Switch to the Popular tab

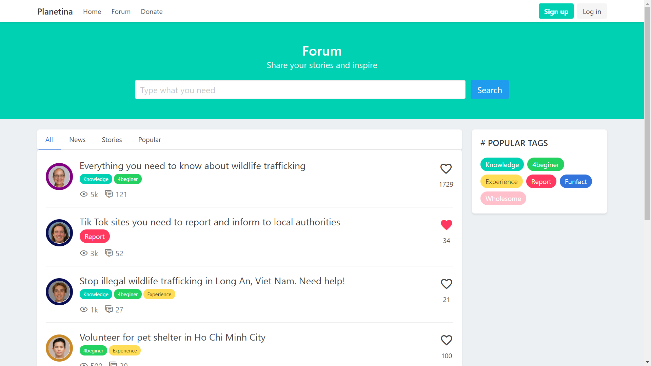[x=150, y=140]
